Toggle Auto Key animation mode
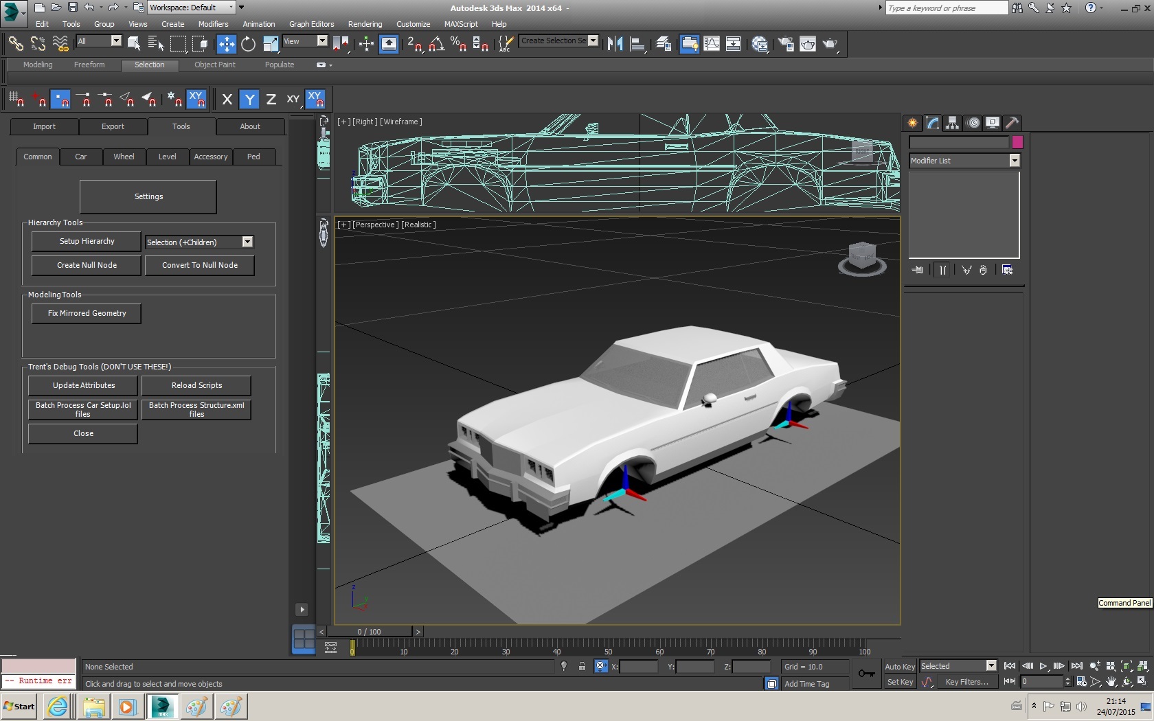The image size is (1154, 721). [x=899, y=666]
